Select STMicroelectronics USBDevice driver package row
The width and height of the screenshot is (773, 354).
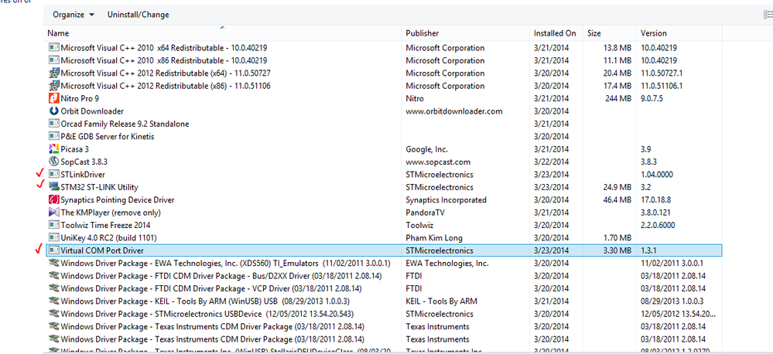coord(207,314)
